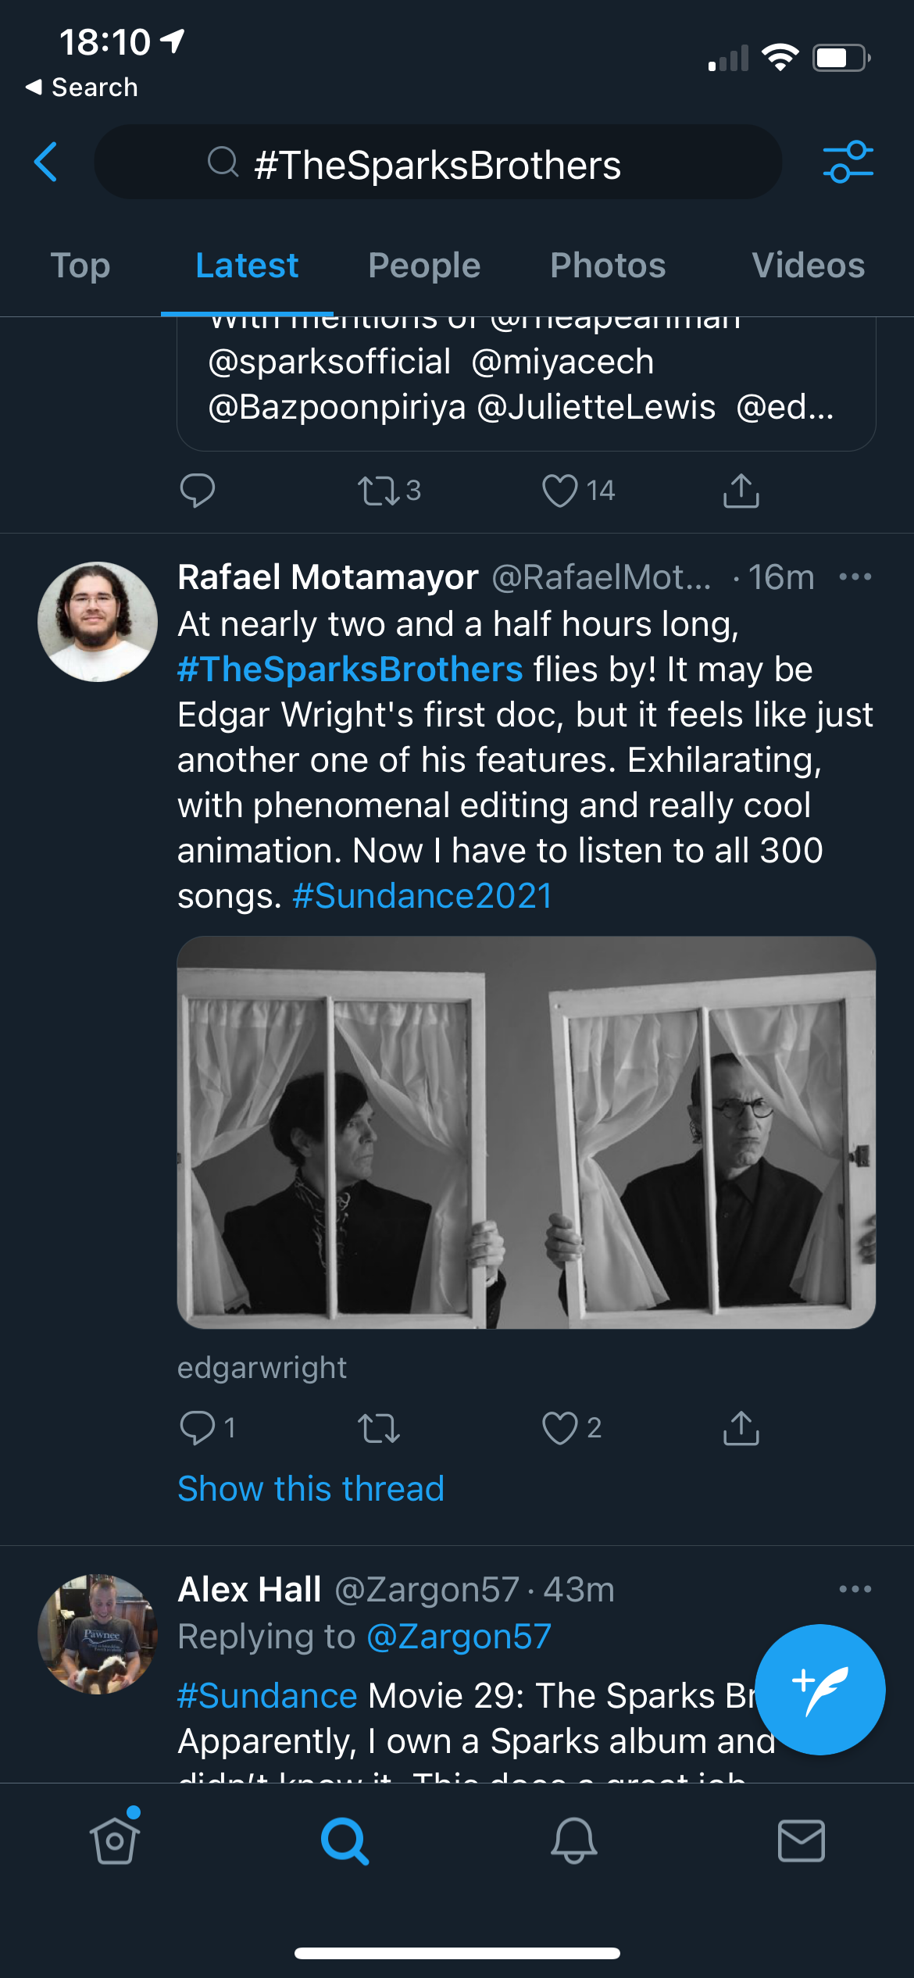Screen dimensions: 914x1978
Task: Open more options on Alex Hall's tweet
Action: (855, 1589)
